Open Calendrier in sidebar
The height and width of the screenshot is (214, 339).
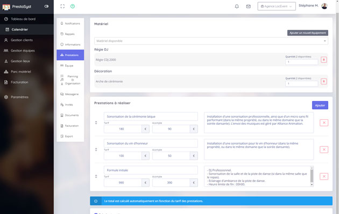point(27,30)
